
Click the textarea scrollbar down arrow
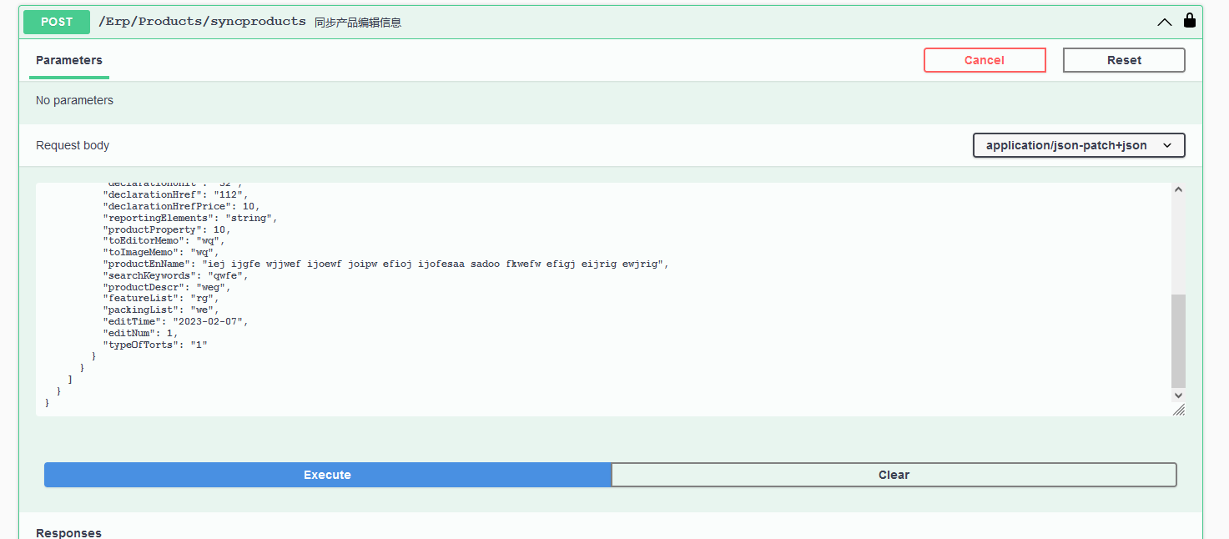click(x=1178, y=395)
